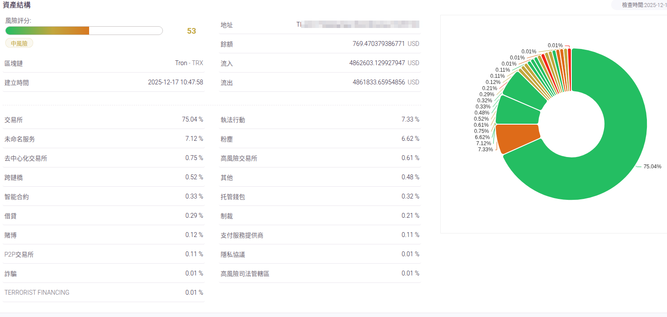The height and width of the screenshot is (317, 667).
Task: Click the risk score value 53
Action: [191, 31]
